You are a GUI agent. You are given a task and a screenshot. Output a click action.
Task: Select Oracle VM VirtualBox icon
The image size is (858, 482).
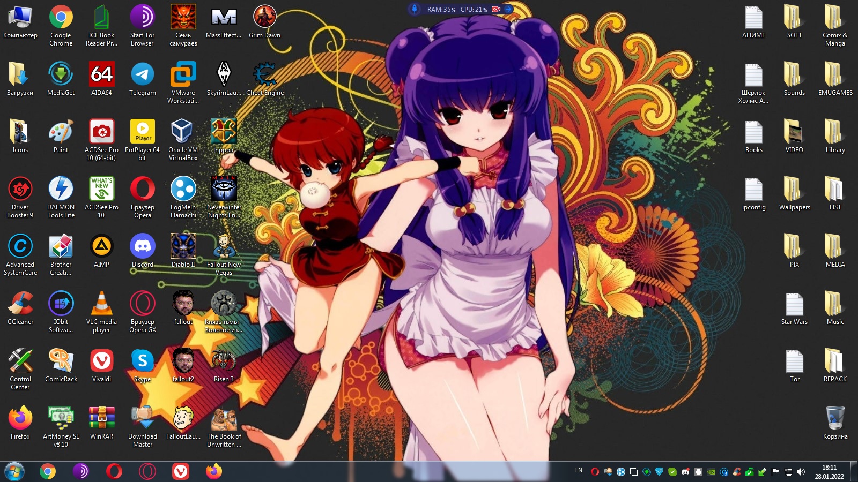click(183, 140)
